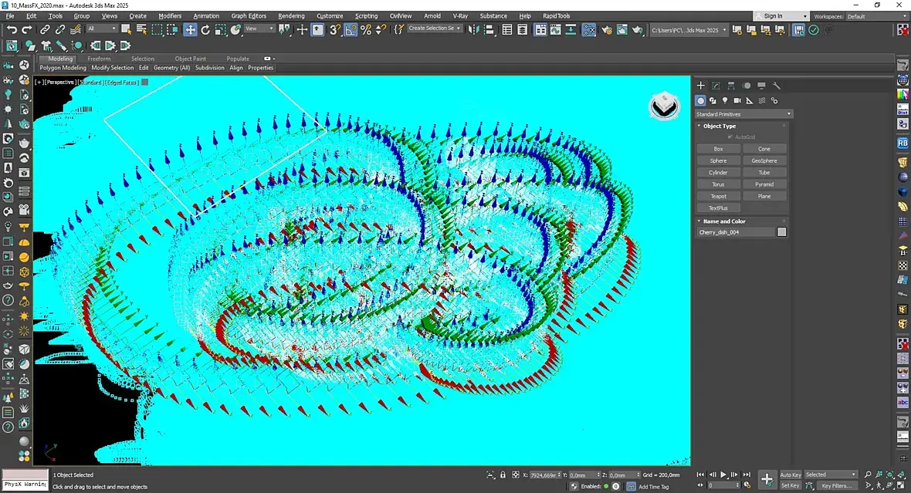Open the project path dropdown
The height and width of the screenshot is (493, 911).
689,30
